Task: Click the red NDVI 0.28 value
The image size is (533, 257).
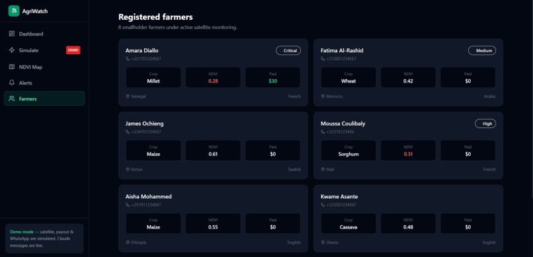Action: click(213, 81)
